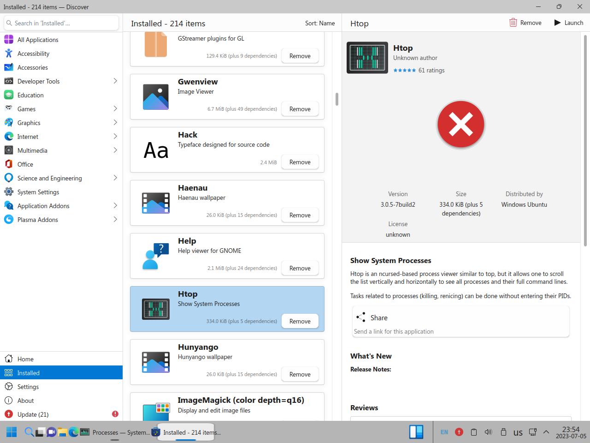Open the Sort: Name dropdown
Viewport: 590px width, 443px height.
click(320, 23)
